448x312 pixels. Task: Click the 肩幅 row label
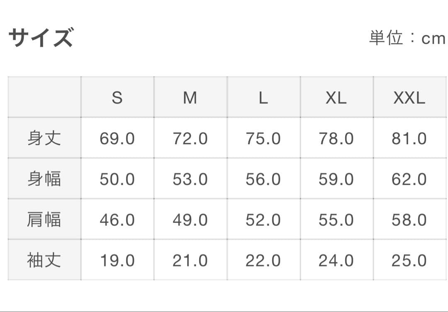pos(44,220)
